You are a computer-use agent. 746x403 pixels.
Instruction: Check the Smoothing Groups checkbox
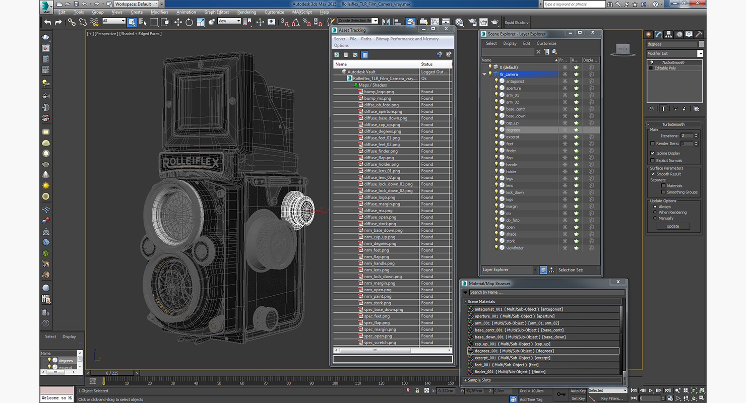coord(663,192)
